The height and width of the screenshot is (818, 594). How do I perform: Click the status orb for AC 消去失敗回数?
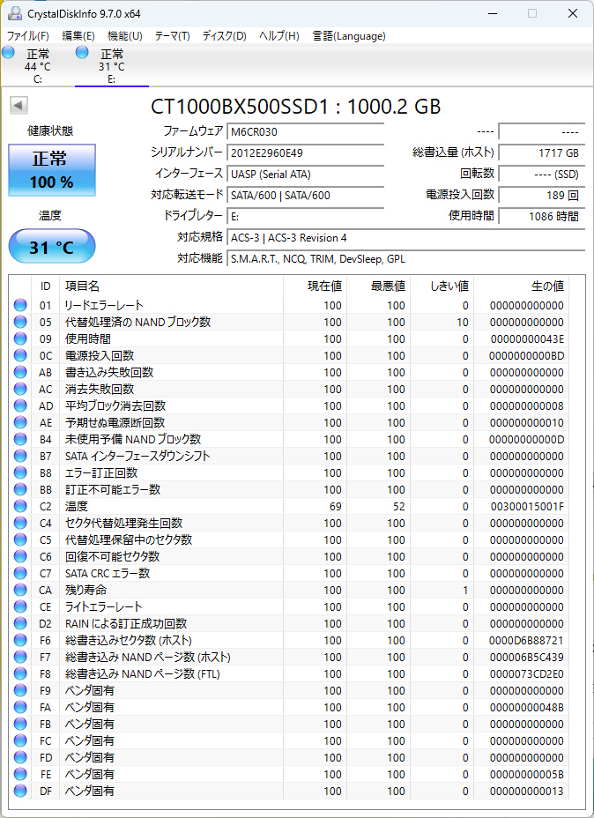20,389
